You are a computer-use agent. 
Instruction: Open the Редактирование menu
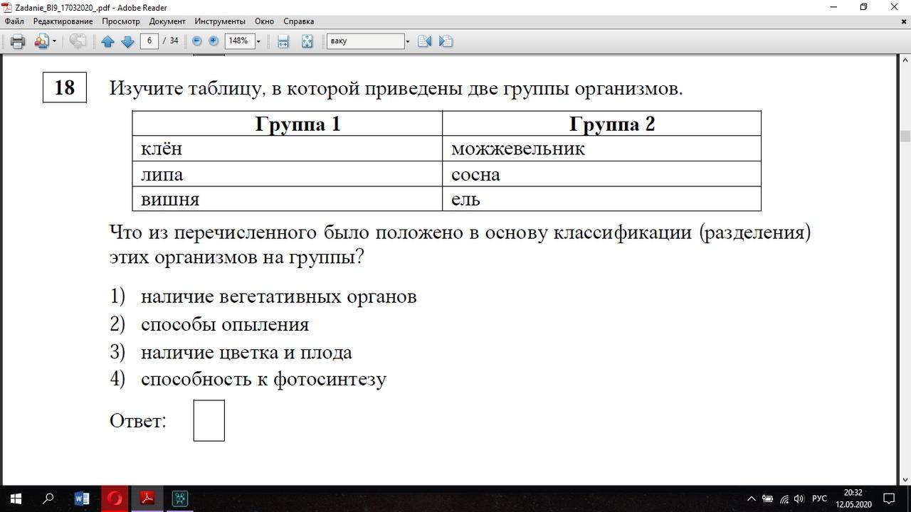(63, 21)
